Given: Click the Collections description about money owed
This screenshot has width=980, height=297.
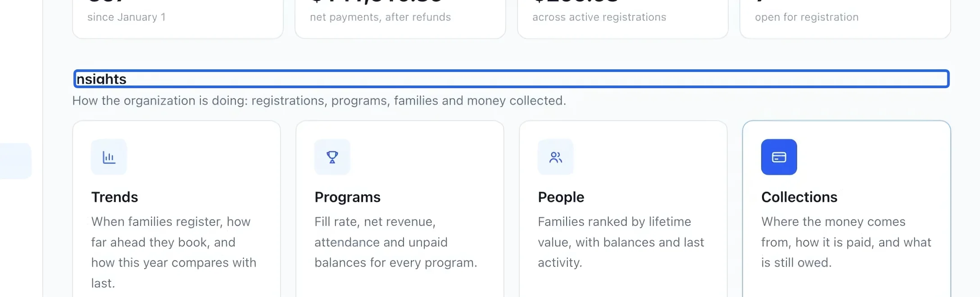Looking at the screenshot, I should [x=846, y=242].
